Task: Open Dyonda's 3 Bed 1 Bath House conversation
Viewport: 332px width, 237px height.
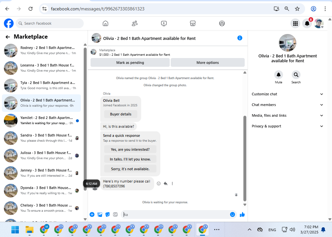Action: pyautogui.click(x=42, y=191)
